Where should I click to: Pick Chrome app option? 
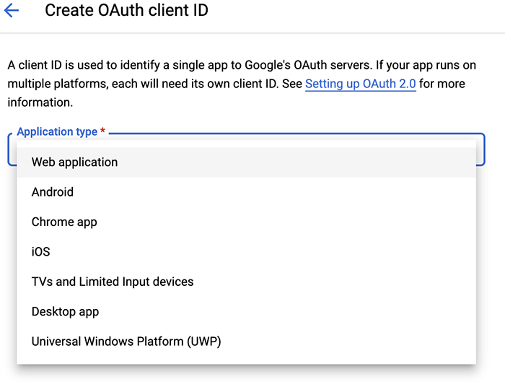247,222
